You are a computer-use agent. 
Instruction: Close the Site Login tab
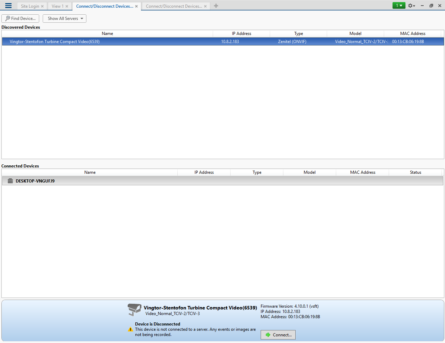point(42,6)
